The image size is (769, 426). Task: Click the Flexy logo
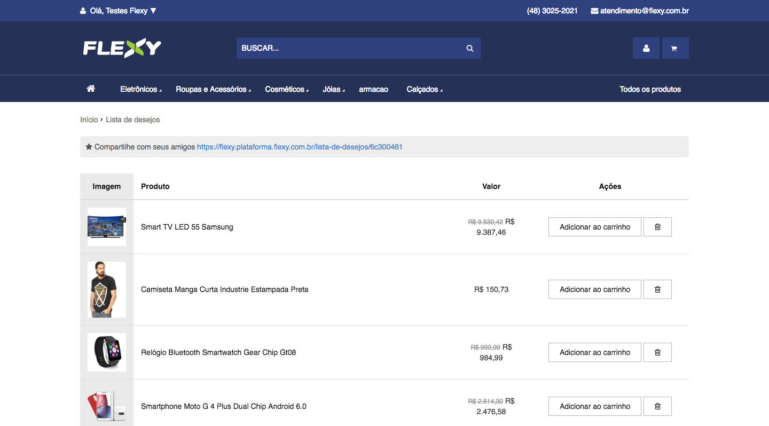click(122, 48)
